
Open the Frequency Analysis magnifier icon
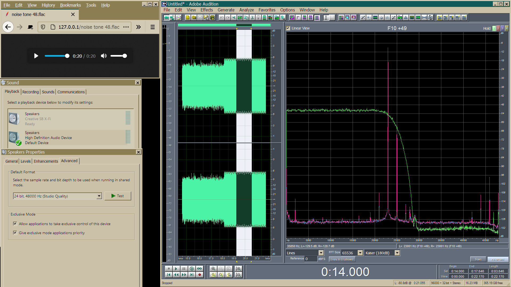tap(347, 18)
